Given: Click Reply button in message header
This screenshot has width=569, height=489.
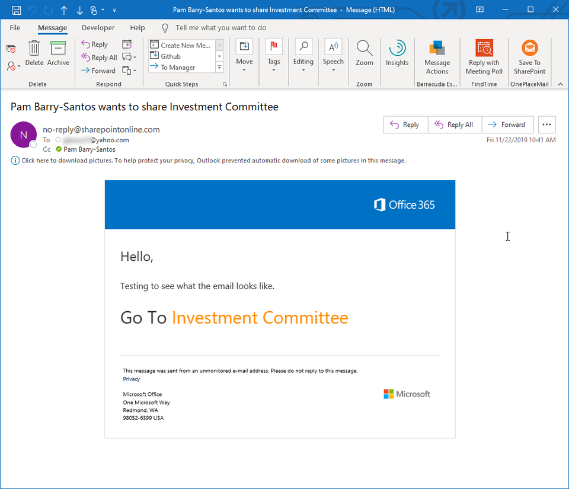Looking at the screenshot, I should [x=405, y=125].
